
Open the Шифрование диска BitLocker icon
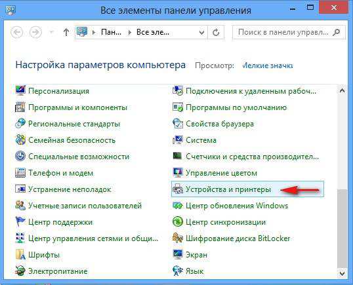178,238
